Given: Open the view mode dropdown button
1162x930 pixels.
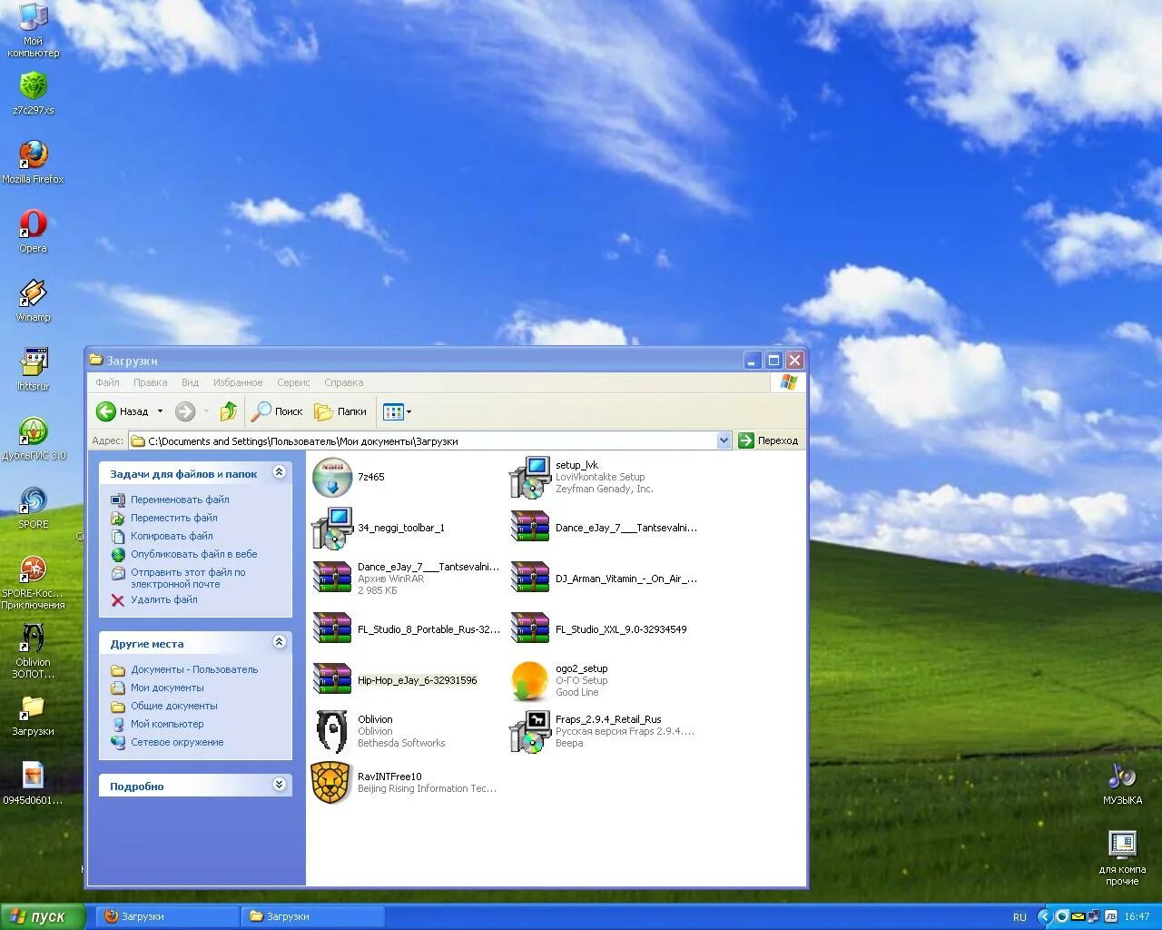Looking at the screenshot, I should click(398, 411).
